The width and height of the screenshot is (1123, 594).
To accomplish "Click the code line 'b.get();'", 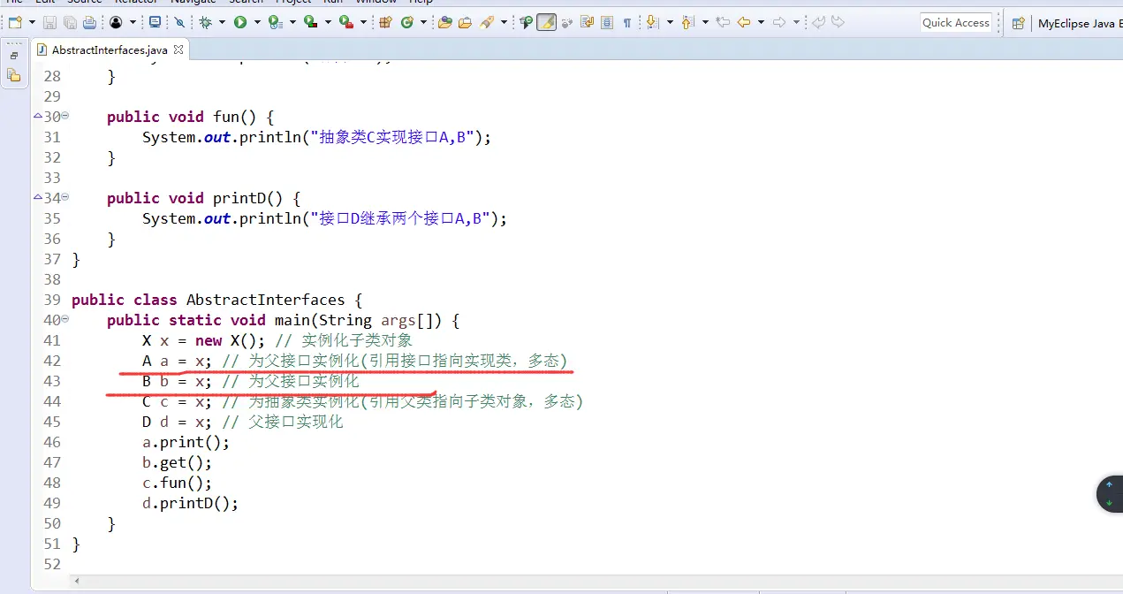I will tap(177, 462).
